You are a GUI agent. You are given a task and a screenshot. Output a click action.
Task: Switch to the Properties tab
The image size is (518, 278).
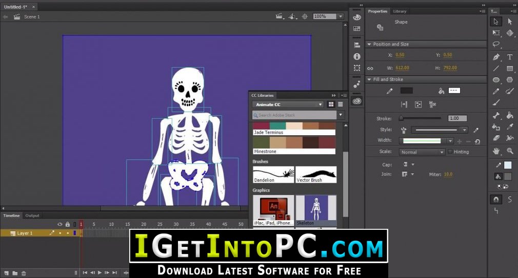(x=377, y=11)
